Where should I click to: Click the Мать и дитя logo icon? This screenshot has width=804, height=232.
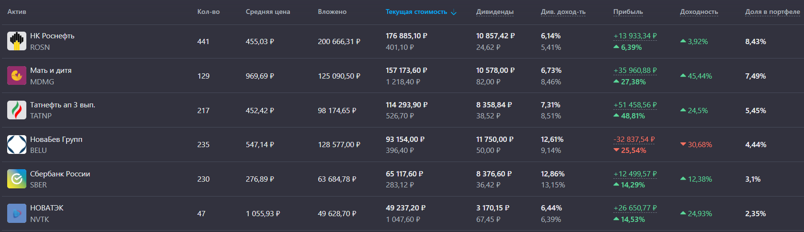[17, 76]
